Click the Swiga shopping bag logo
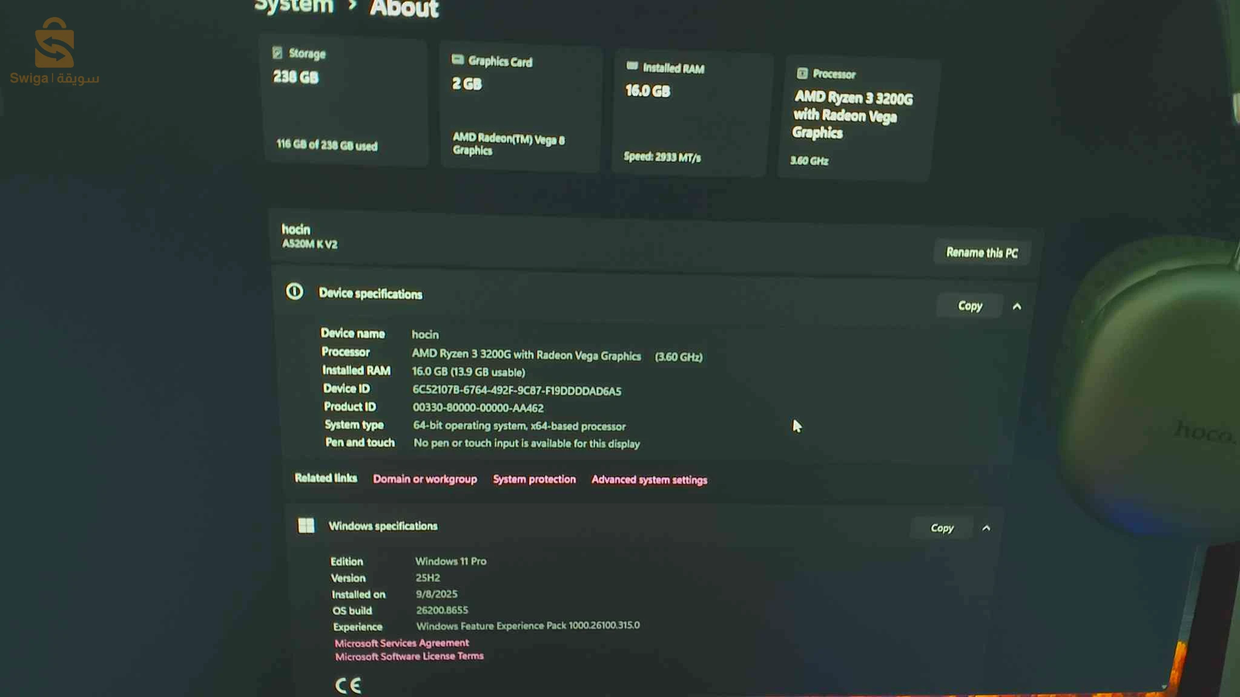This screenshot has height=697, width=1240. (x=54, y=42)
